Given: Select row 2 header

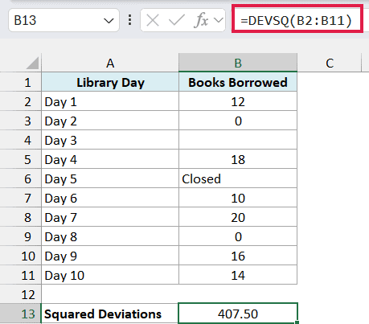Looking at the screenshot, I should coord(21,101).
